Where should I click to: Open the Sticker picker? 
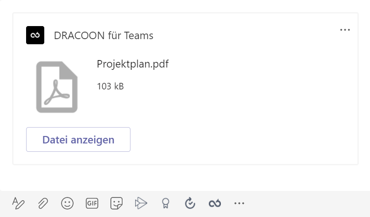click(x=116, y=203)
